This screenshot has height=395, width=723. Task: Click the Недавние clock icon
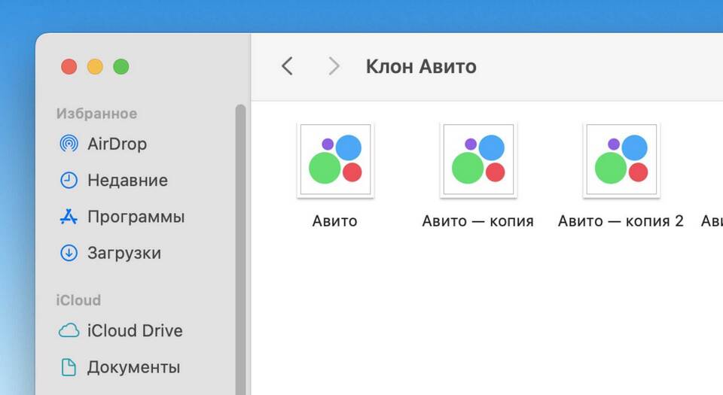pos(69,181)
